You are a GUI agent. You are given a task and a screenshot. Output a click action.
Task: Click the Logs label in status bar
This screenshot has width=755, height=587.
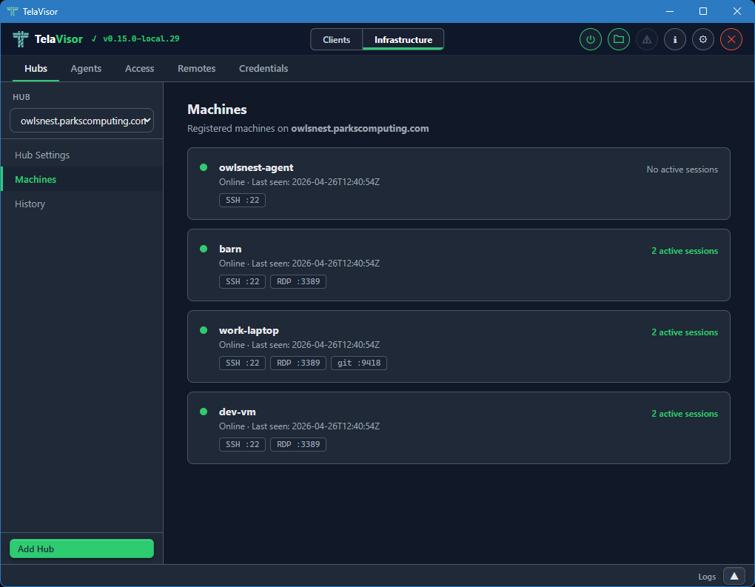click(707, 577)
